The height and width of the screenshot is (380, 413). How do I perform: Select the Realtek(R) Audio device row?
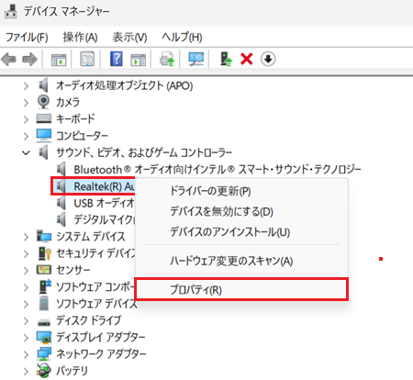(x=94, y=186)
